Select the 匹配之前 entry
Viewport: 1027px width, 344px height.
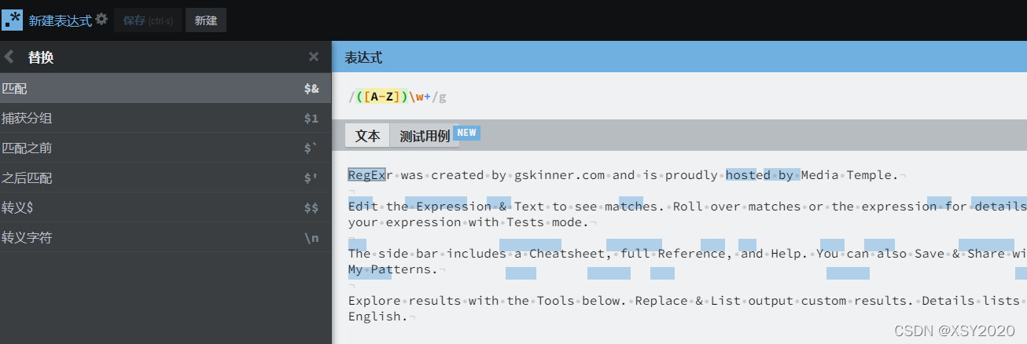[166, 148]
